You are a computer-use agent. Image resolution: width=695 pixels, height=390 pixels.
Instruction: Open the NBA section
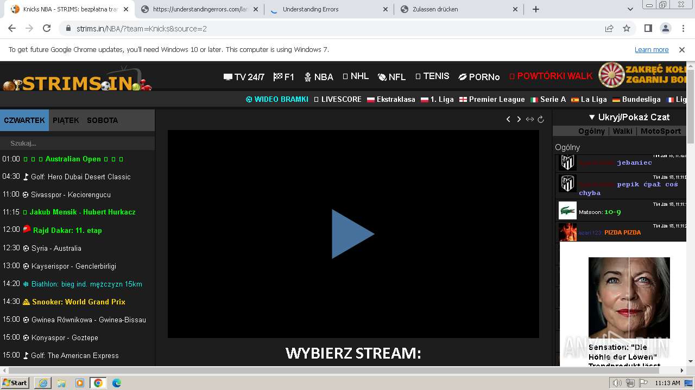319,77
